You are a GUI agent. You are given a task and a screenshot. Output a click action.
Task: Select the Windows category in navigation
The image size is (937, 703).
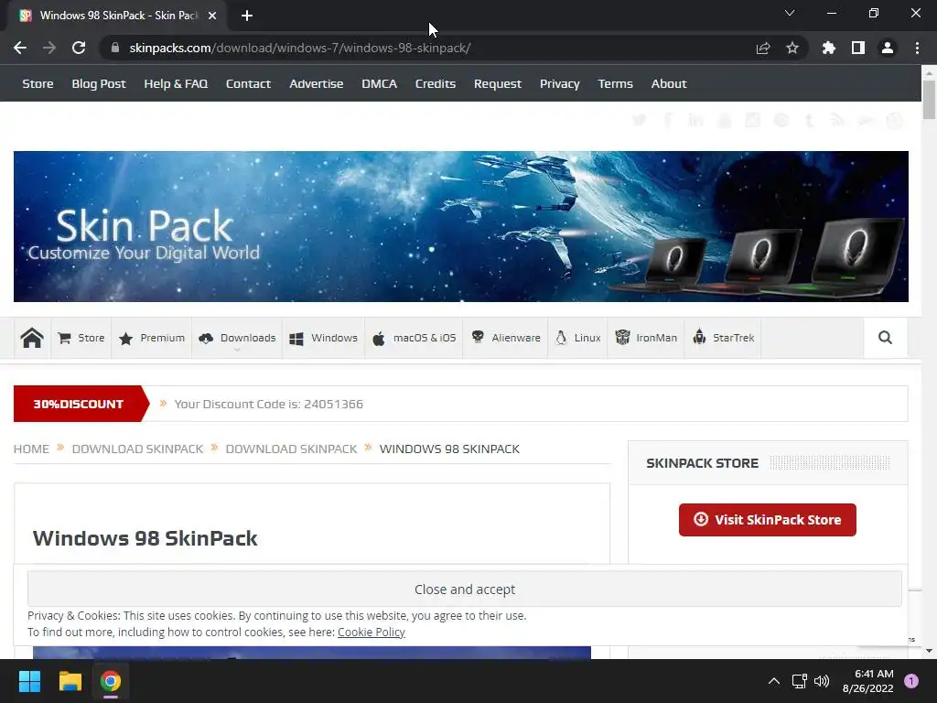pos(323,338)
